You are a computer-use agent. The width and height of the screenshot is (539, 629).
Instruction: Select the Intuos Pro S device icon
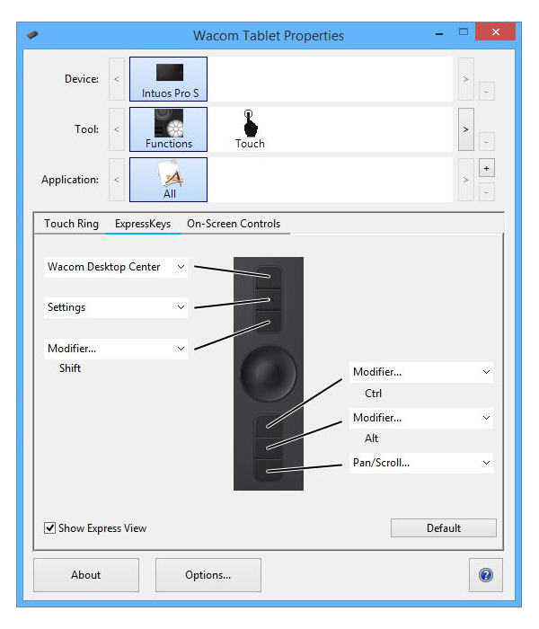pyautogui.click(x=168, y=79)
